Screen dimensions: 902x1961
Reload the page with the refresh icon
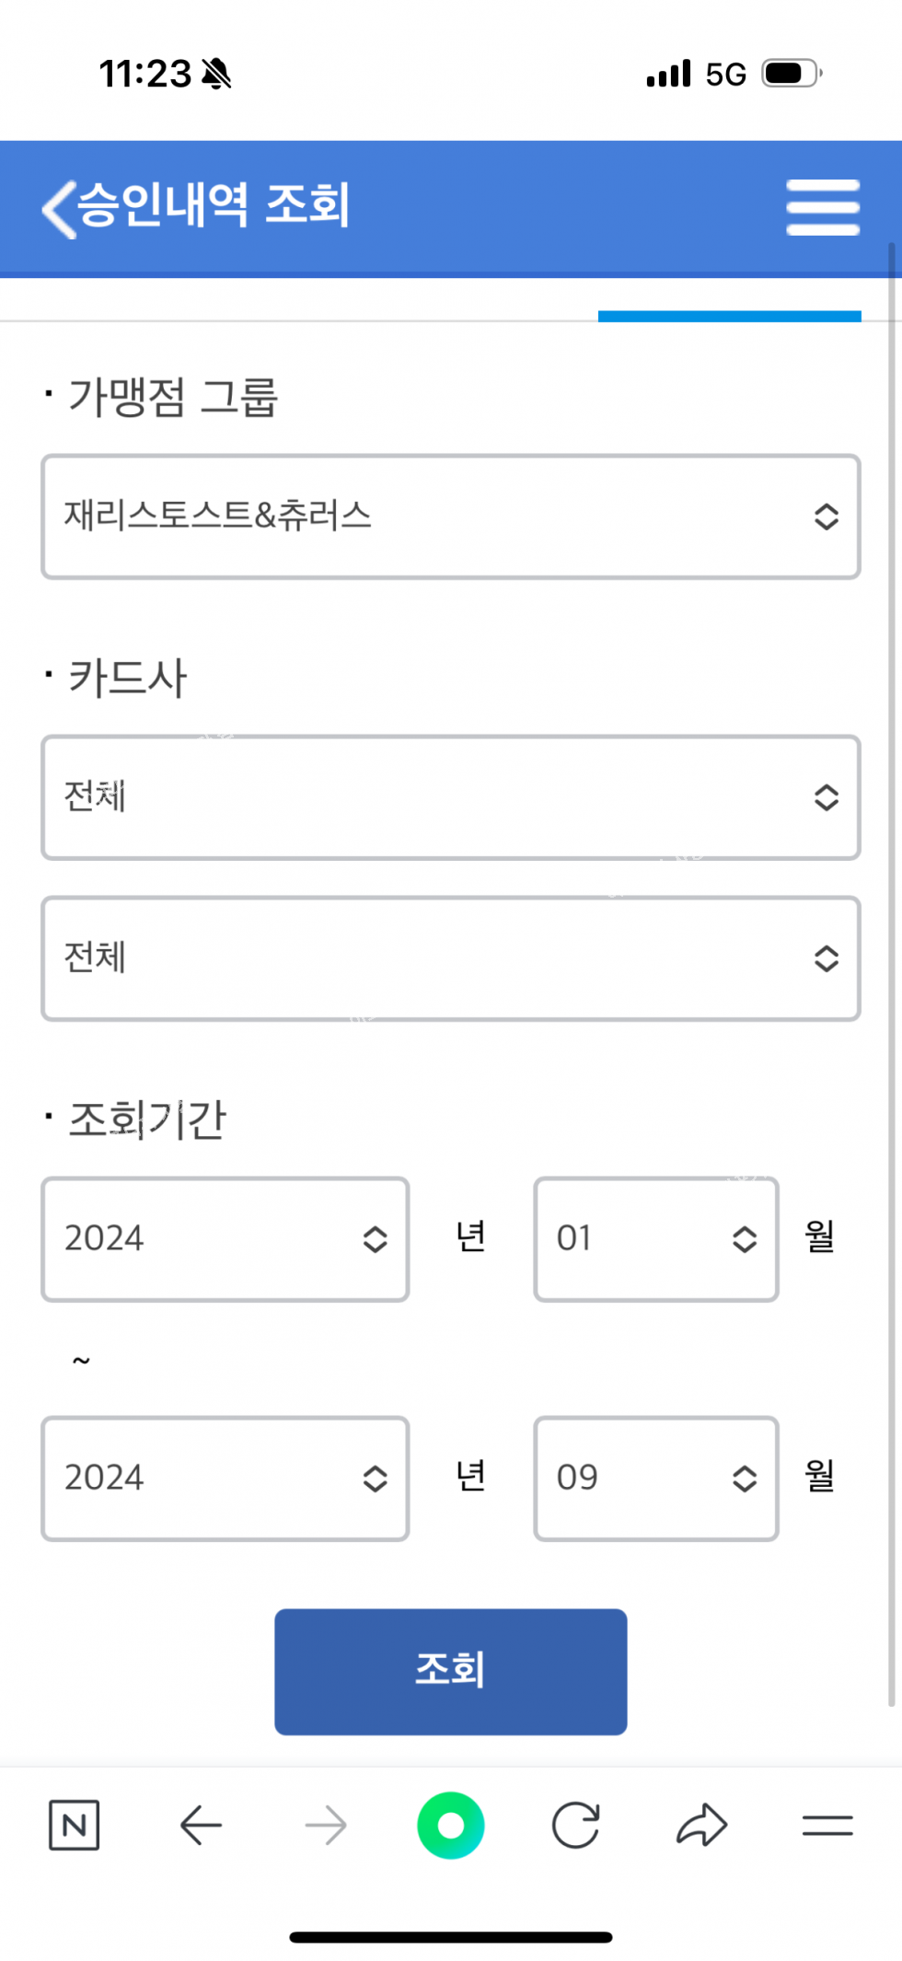point(576,1825)
